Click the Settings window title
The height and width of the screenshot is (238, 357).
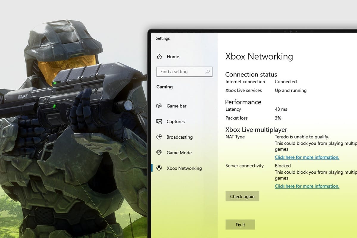tap(163, 38)
